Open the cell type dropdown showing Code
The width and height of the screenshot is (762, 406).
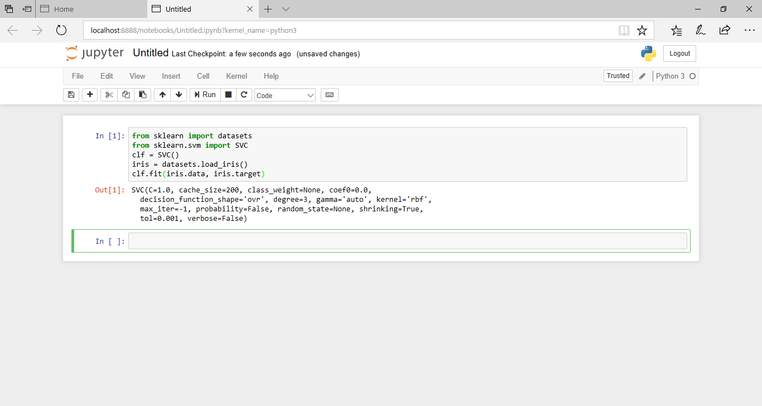click(284, 94)
